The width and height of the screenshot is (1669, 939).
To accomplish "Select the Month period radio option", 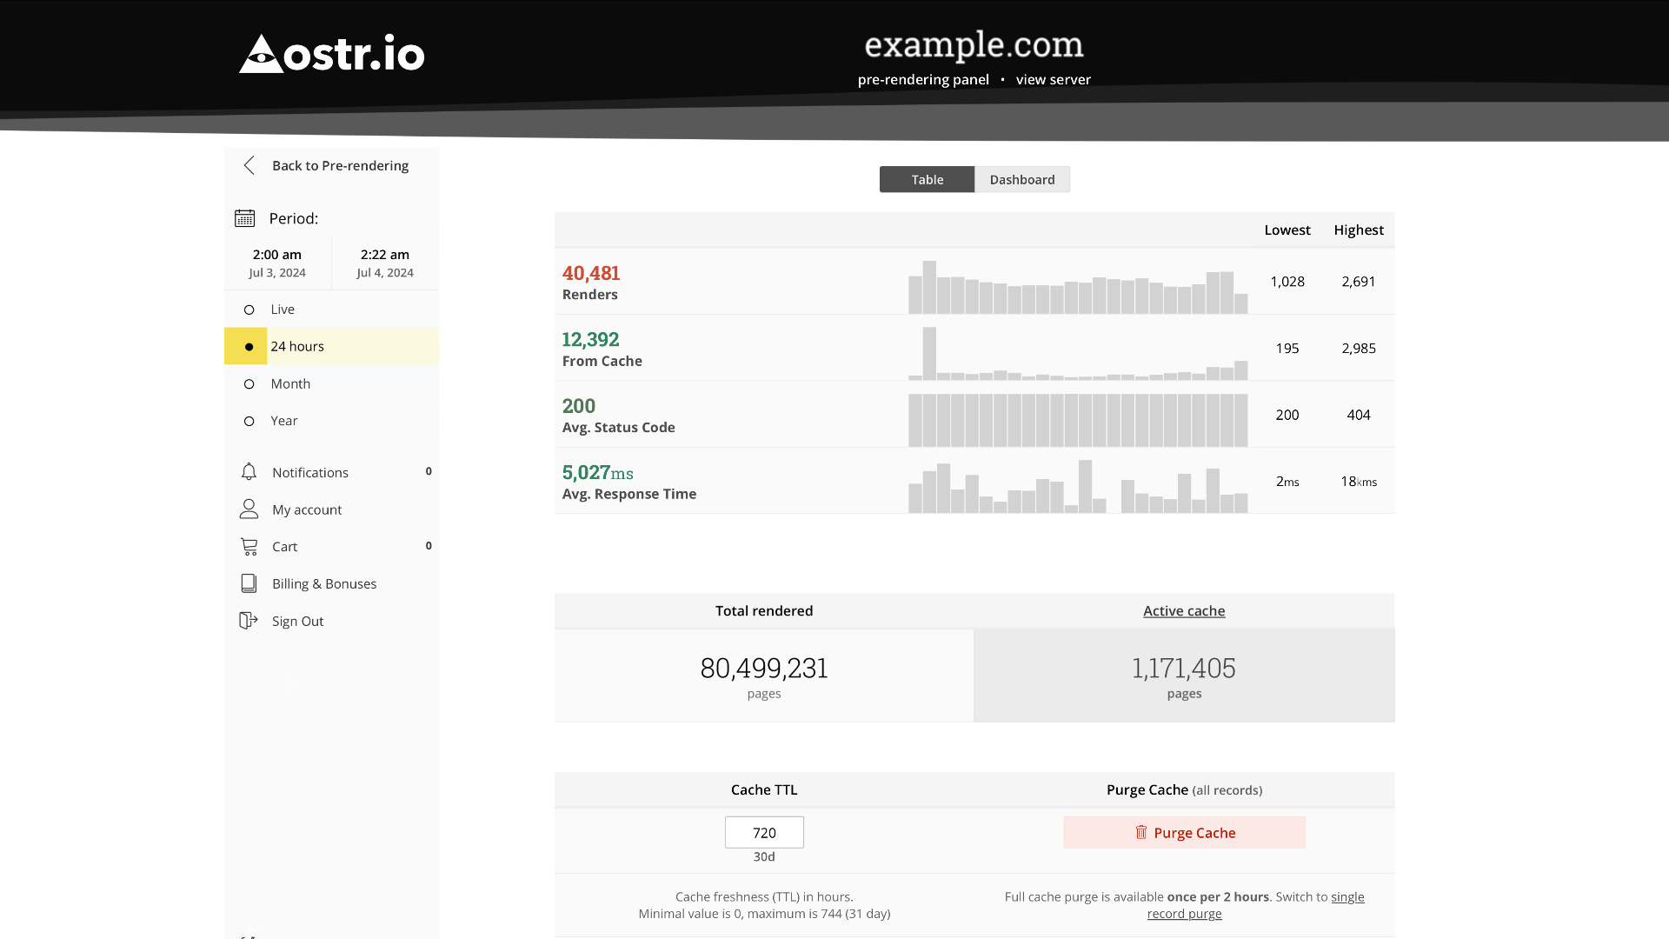I will (x=249, y=383).
